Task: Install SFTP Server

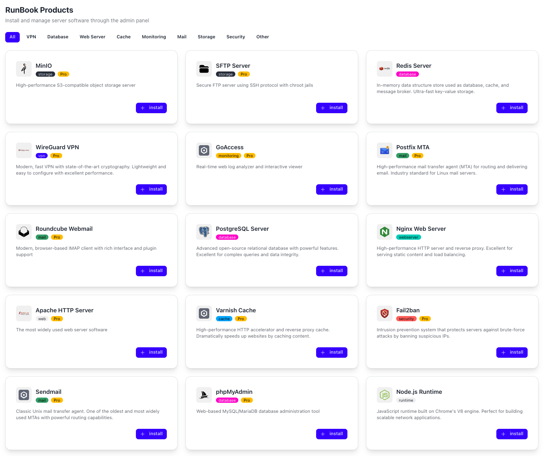Action: tap(332, 108)
